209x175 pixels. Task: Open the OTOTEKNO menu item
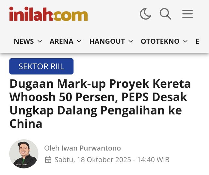click(x=160, y=41)
